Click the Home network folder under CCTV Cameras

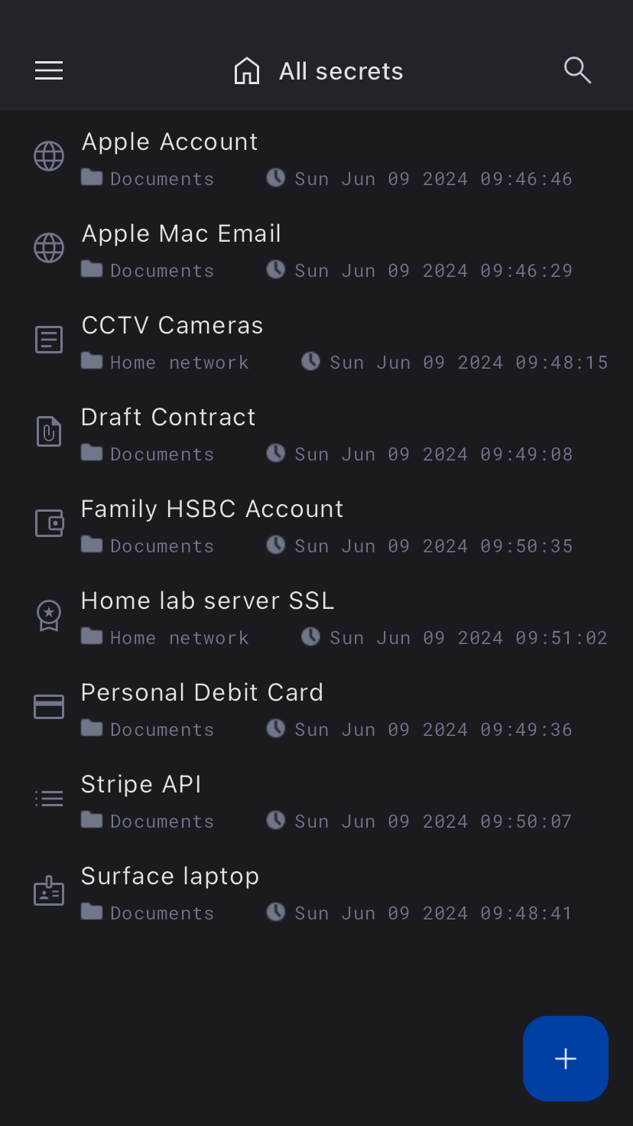[179, 363]
